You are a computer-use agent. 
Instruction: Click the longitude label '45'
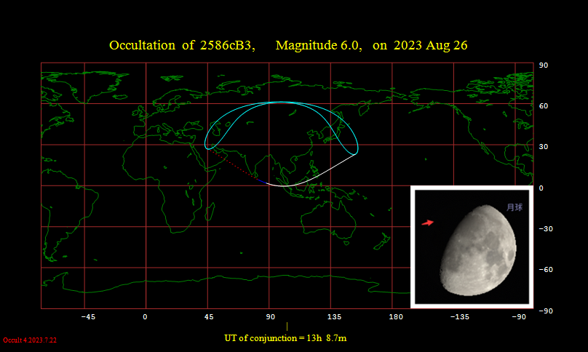pos(209,317)
